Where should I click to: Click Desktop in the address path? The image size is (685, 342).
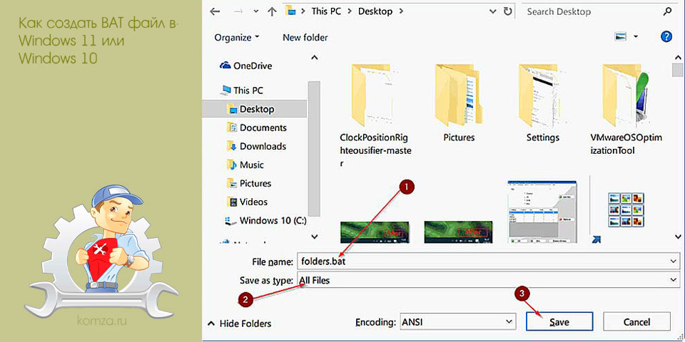[x=375, y=12]
